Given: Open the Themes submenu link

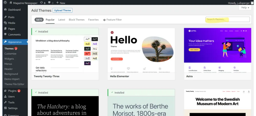Looking at the screenshot, I should tap(9, 49).
